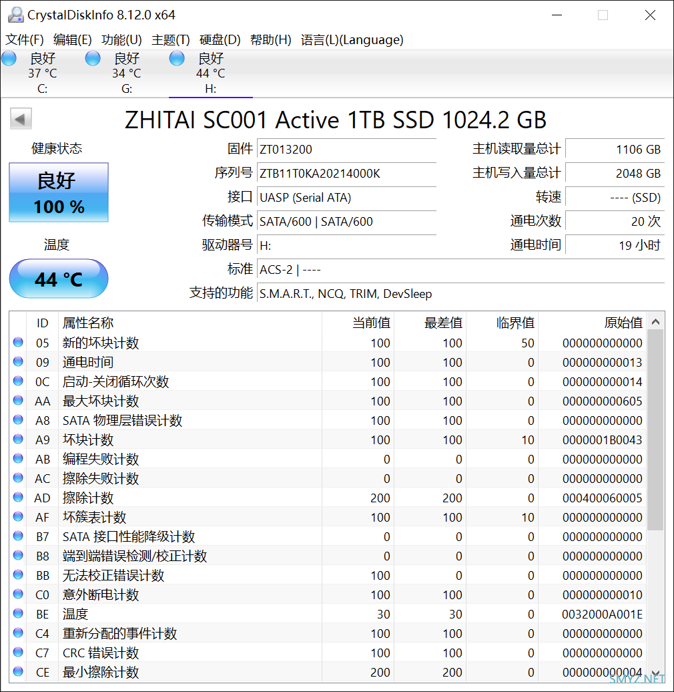This screenshot has height=692, width=674.
Task: Click the 主机读取量总计 value 1106 GB
Action: [x=615, y=149]
